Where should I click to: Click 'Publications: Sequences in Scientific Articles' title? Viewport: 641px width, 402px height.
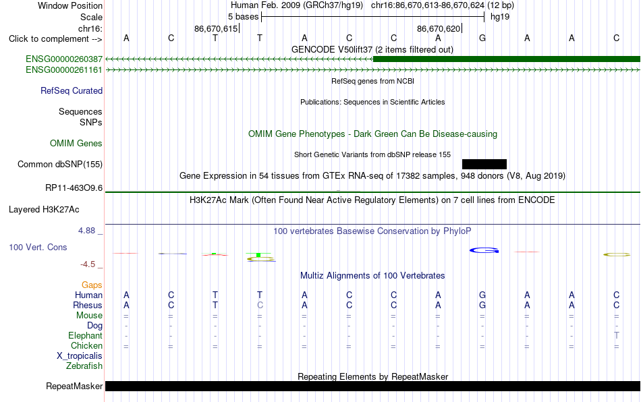372,102
